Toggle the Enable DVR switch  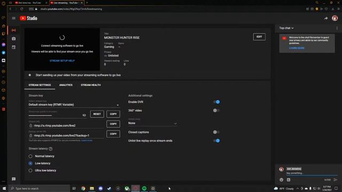point(216,102)
